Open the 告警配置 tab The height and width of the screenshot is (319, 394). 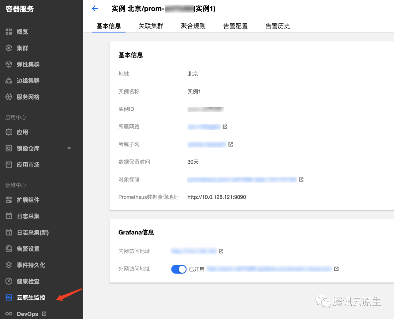(x=235, y=26)
